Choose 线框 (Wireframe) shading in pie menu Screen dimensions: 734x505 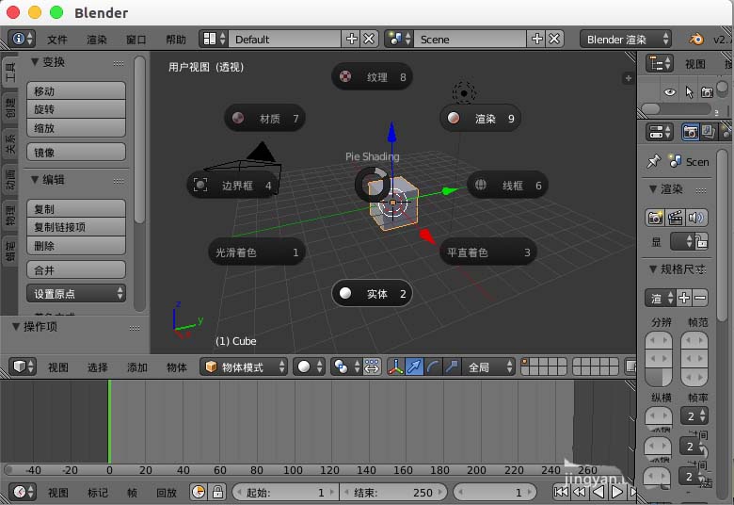coord(507,186)
